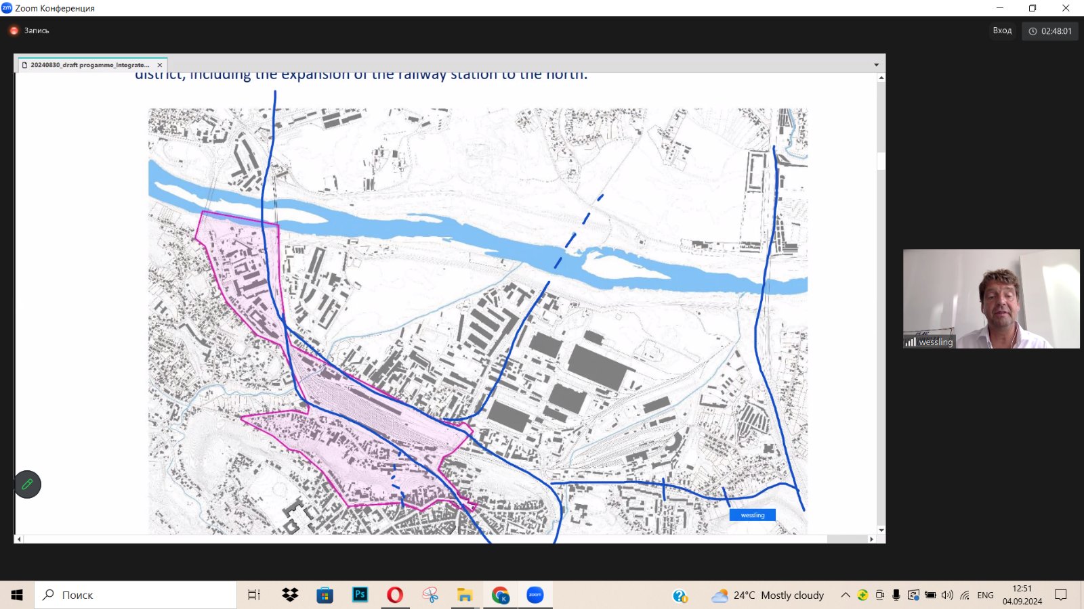This screenshot has height=609, width=1084.
Task: Click the Вход button
Action: coord(1002,30)
